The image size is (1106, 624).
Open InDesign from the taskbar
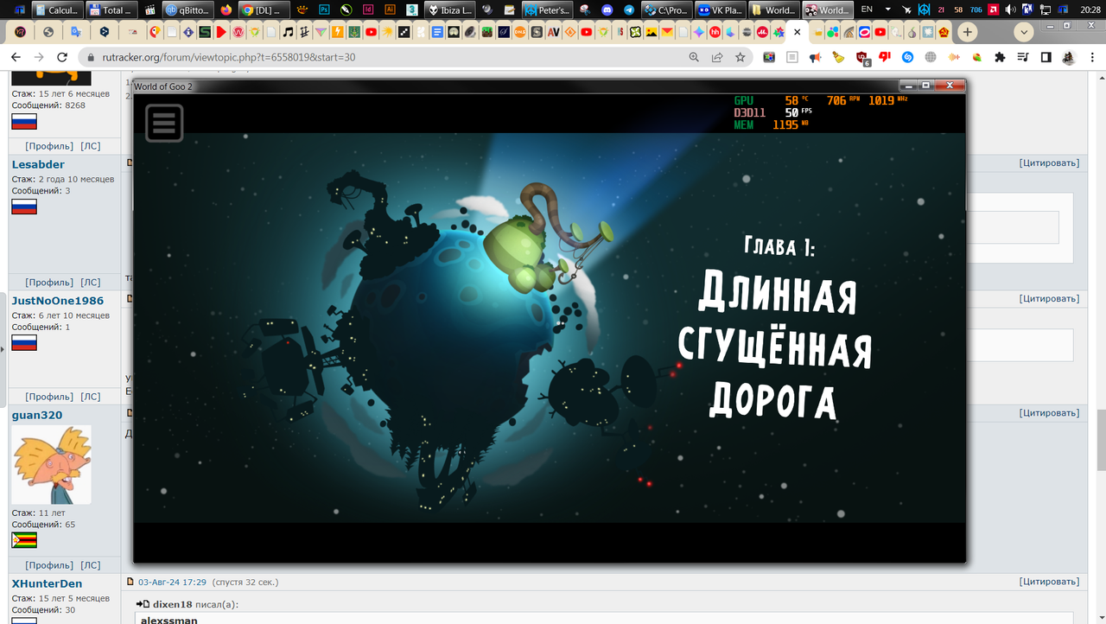368,10
